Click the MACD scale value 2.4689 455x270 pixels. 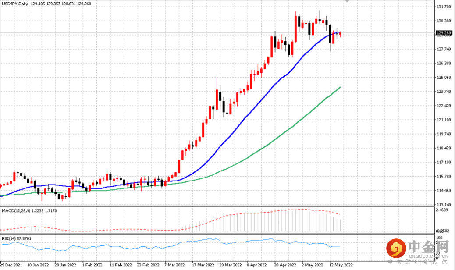pyautogui.click(x=443, y=210)
